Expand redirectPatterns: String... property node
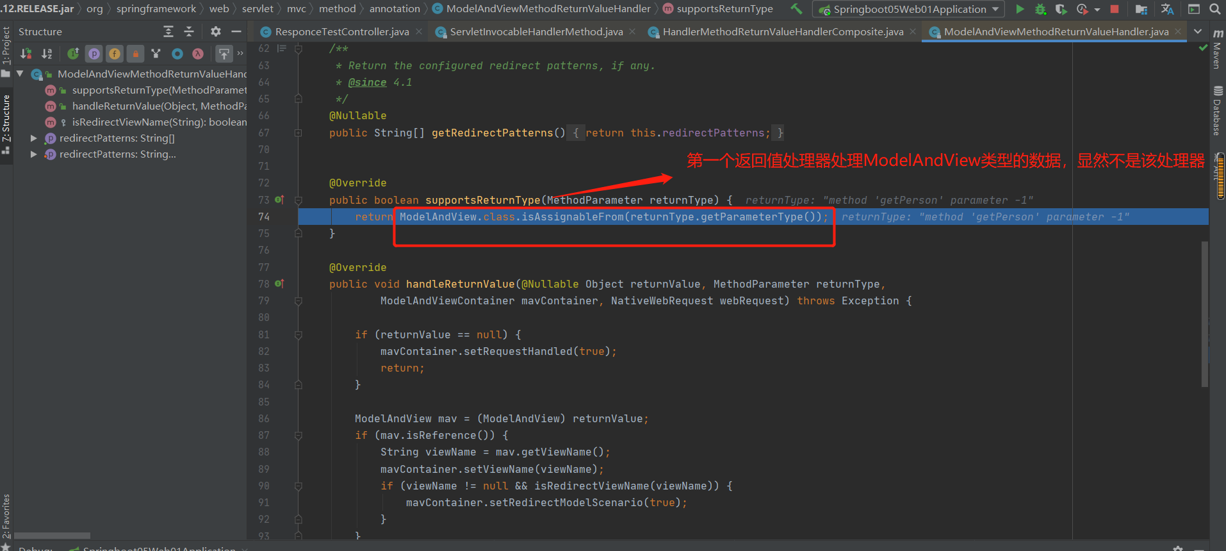Viewport: 1226px width, 551px height. pos(33,154)
